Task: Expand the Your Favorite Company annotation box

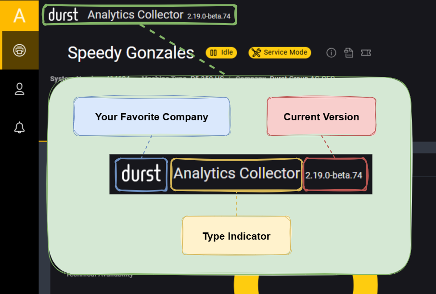Action: [152, 116]
